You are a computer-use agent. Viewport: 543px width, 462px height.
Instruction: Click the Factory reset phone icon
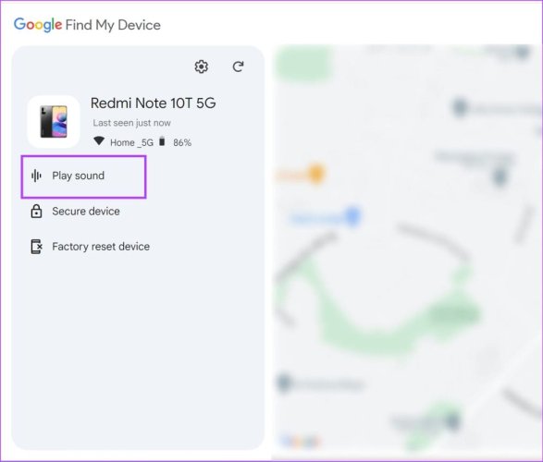(36, 247)
